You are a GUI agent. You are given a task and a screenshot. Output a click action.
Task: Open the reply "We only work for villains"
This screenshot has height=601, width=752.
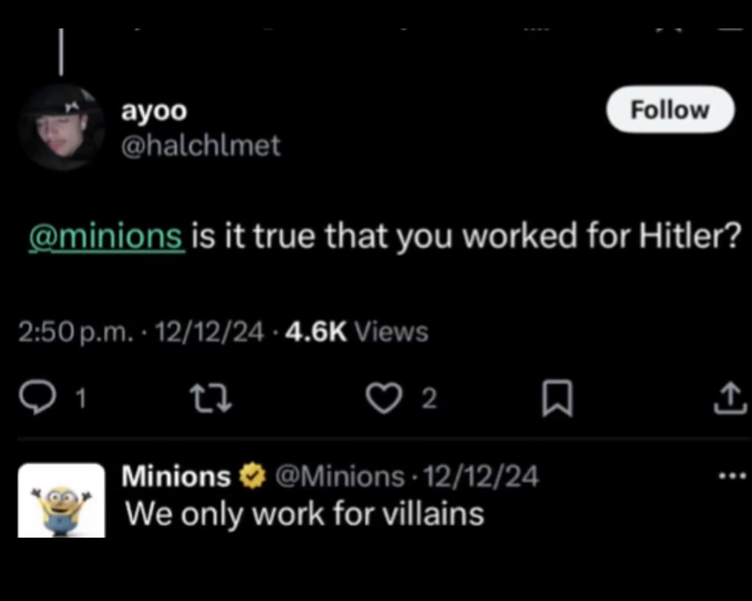click(305, 514)
